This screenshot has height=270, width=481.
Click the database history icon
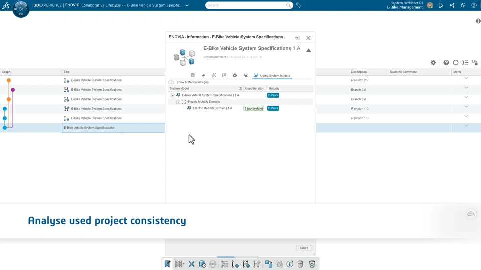(x=202, y=264)
